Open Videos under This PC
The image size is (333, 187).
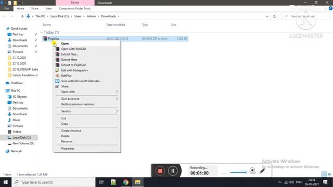point(17,131)
